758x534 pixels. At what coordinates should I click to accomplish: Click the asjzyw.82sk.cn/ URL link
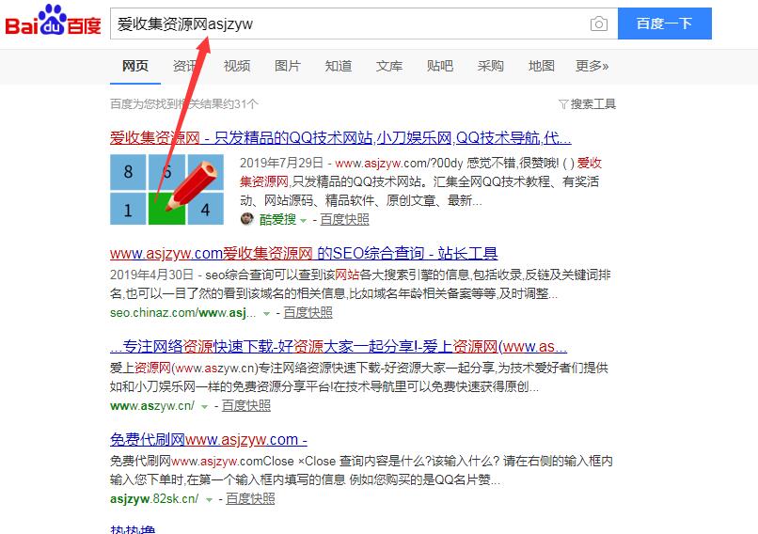[x=154, y=498]
